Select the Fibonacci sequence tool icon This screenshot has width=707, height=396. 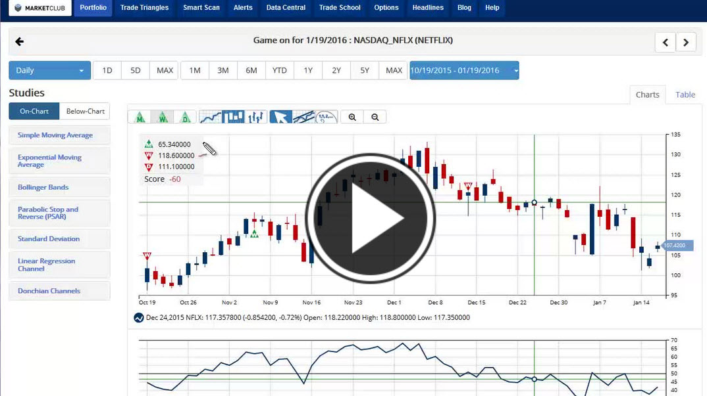[326, 117]
